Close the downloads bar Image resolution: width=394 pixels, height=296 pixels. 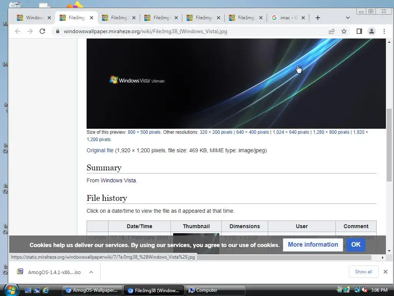click(x=386, y=272)
